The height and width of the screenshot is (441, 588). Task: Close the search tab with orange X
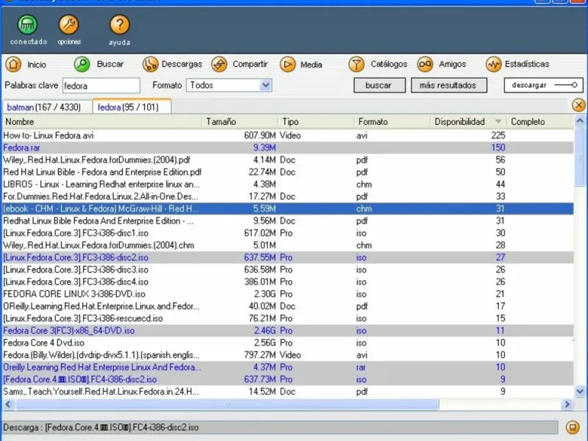click(x=578, y=106)
